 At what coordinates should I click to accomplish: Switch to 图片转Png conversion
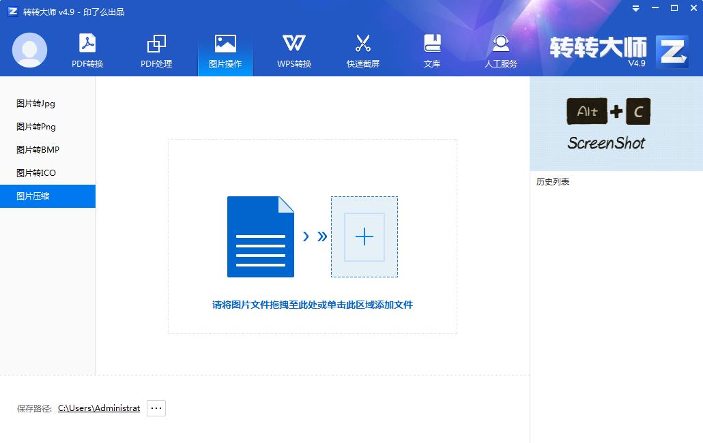(35, 127)
